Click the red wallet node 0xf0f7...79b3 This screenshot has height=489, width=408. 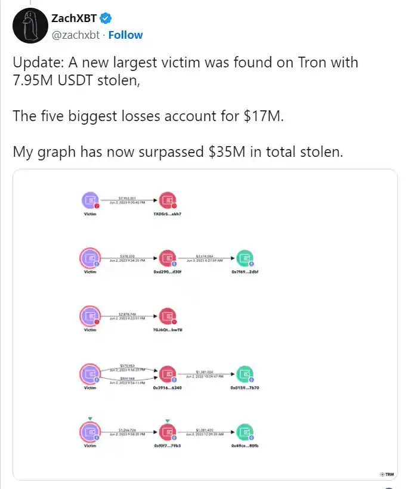click(168, 431)
